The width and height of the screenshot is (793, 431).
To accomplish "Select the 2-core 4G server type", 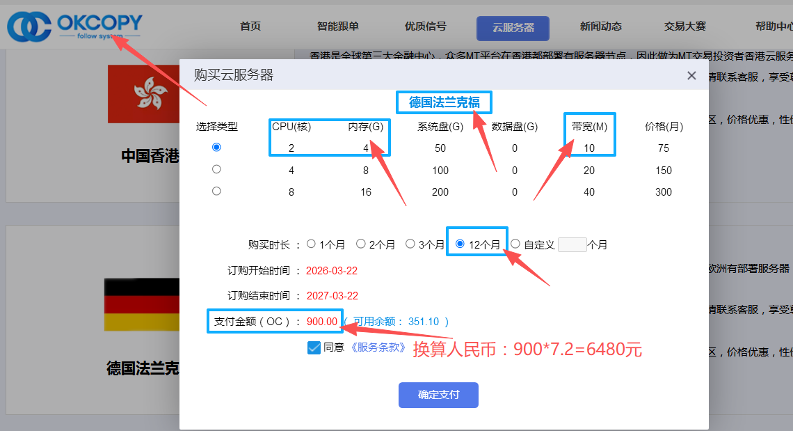I will point(216,148).
